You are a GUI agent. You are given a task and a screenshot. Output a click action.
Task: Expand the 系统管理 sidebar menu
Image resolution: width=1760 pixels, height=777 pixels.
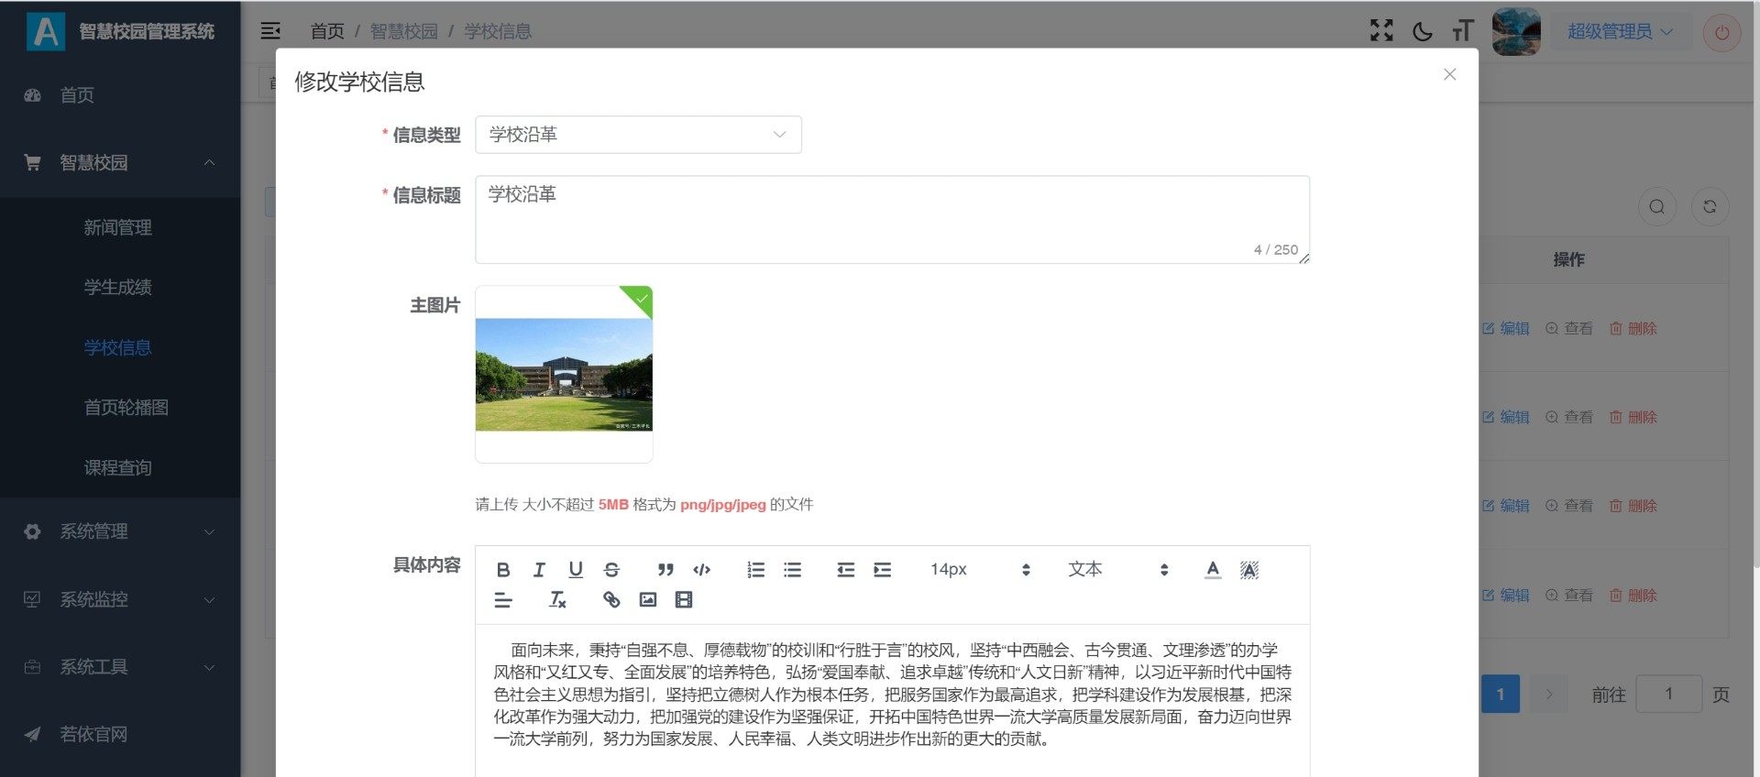coord(120,531)
